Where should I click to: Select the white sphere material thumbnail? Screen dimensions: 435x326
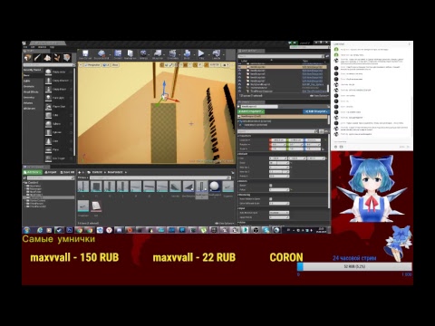pyautogui.click(x=214, y=187)
